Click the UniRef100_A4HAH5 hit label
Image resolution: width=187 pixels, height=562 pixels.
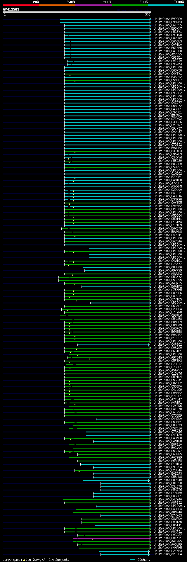(168, 548)
